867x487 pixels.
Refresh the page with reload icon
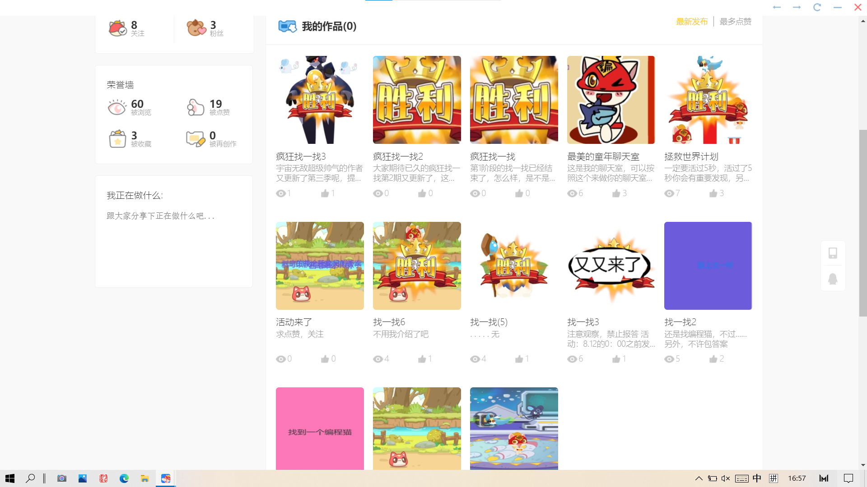[817, 7]
